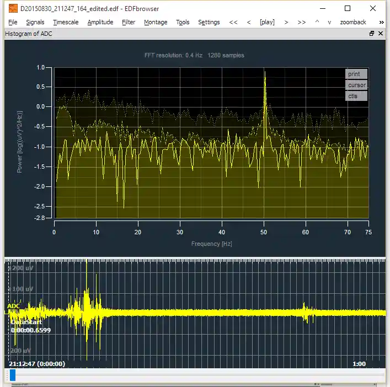Click the ADC signal label

tap(13, 306)
